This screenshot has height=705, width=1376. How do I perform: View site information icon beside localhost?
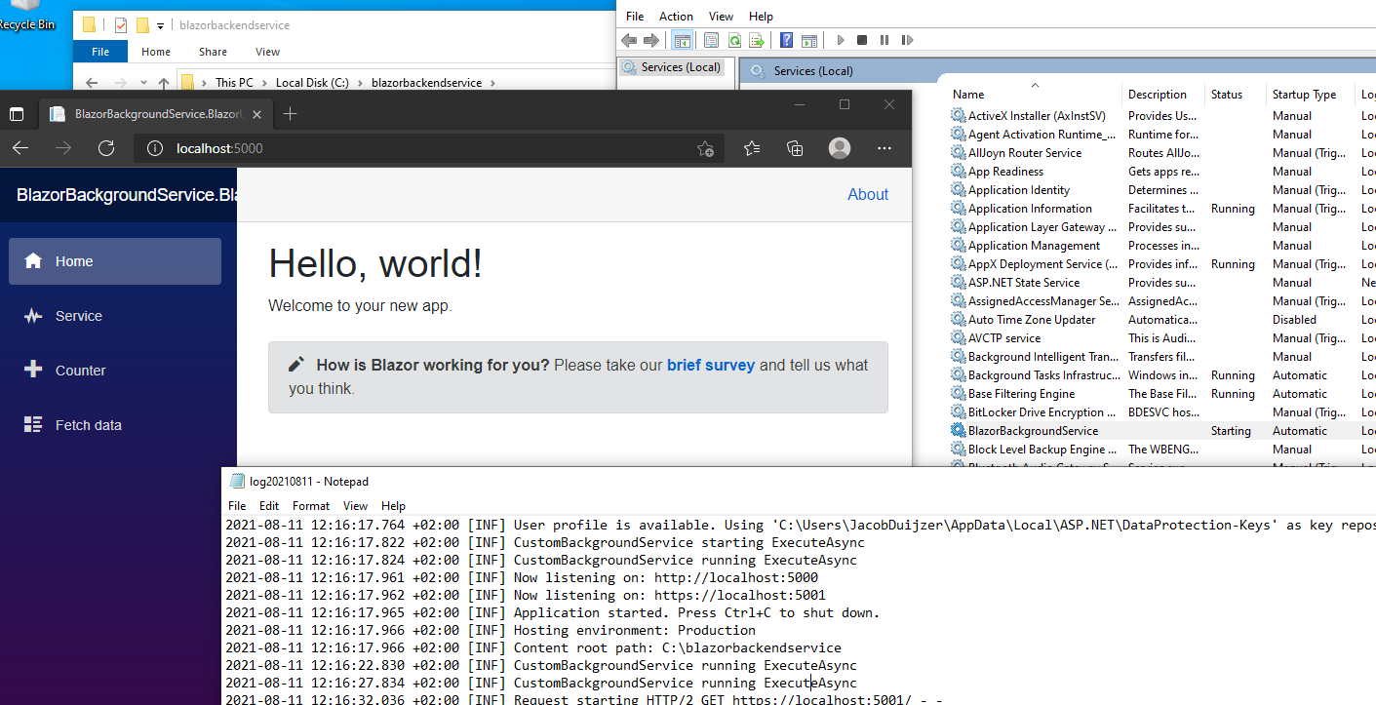pyautogui.click(x=154, y=148)
